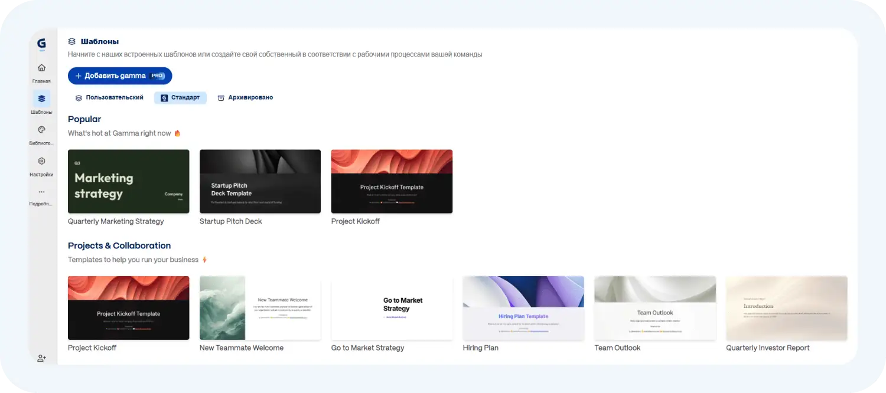The height and width of the screenshot is (393, 886).
Task: Click the 'Quarterly Marketing Strategy' caption text
Action: (116, 221)
